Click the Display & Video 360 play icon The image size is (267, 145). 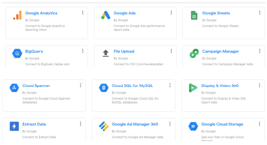[193, 88]
